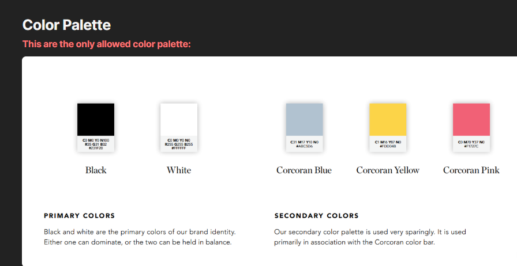This screenshot has width=517, height=266.
Task: Click the #FFFFFF hex code text
Action: [x=179, y=148]
